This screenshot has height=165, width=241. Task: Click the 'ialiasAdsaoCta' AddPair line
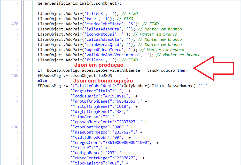click(110, 29)
